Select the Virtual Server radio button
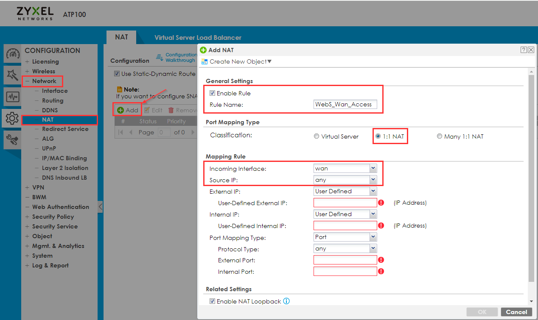The width and height of the screenshot is (538, 320). 317,136
